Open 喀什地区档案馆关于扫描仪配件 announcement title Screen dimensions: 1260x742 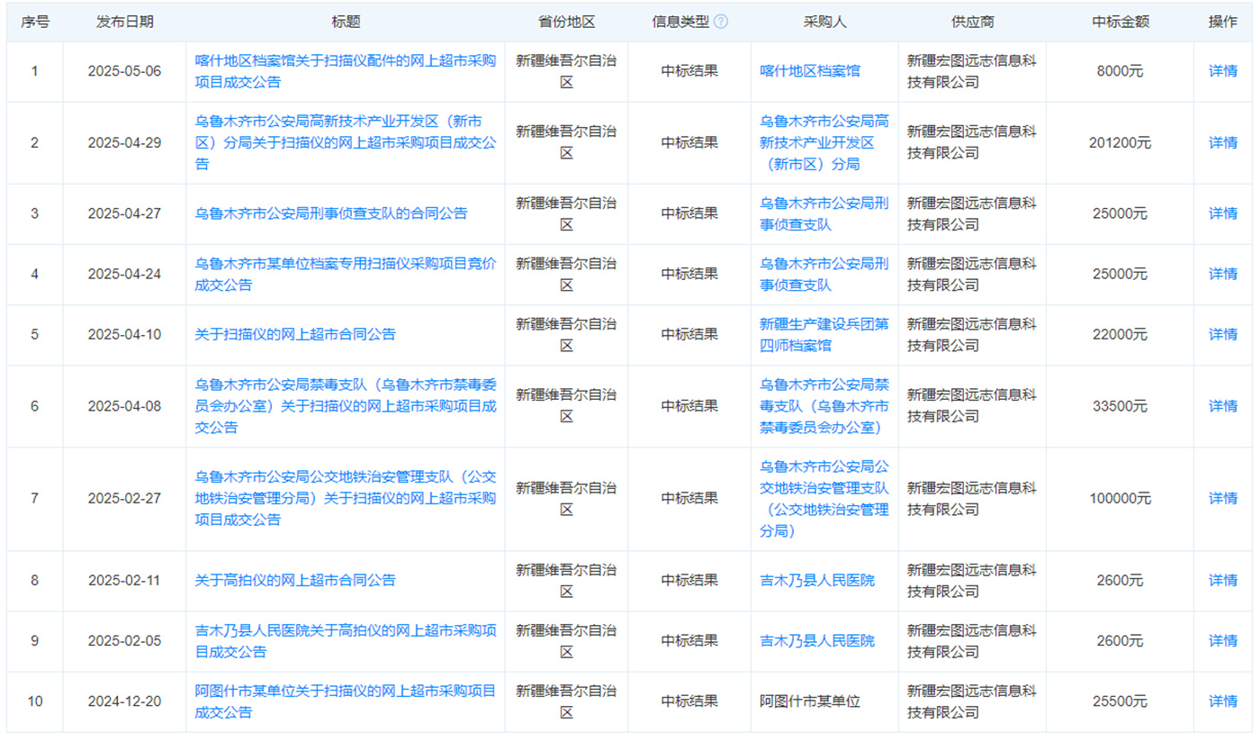(x=346, y=71)
